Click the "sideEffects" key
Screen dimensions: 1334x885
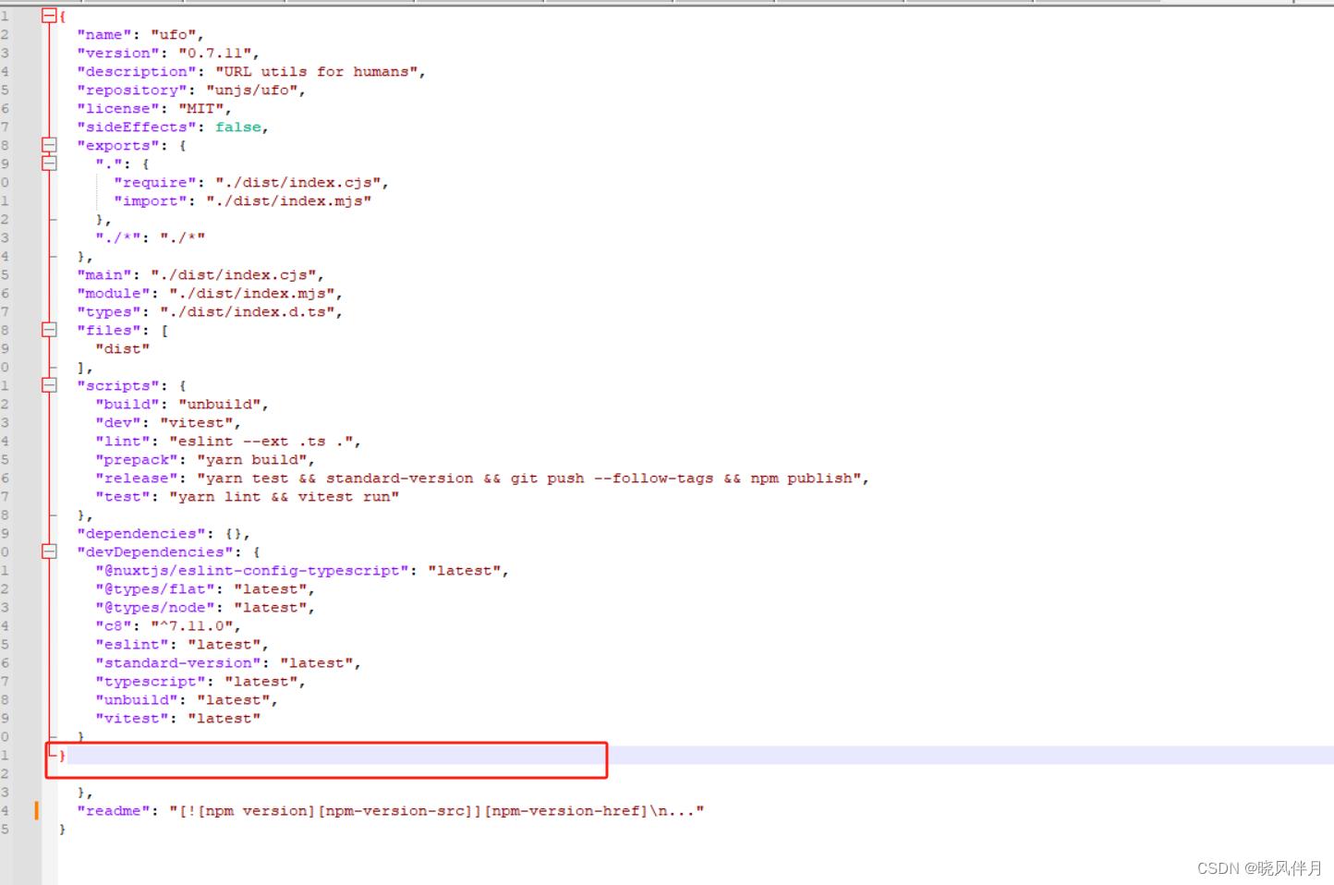pos(137,127)
